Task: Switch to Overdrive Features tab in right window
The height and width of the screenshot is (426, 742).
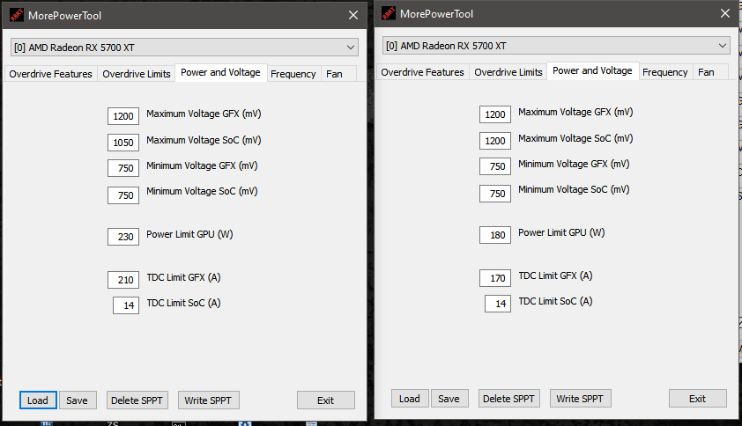Action: click(423, 72)
